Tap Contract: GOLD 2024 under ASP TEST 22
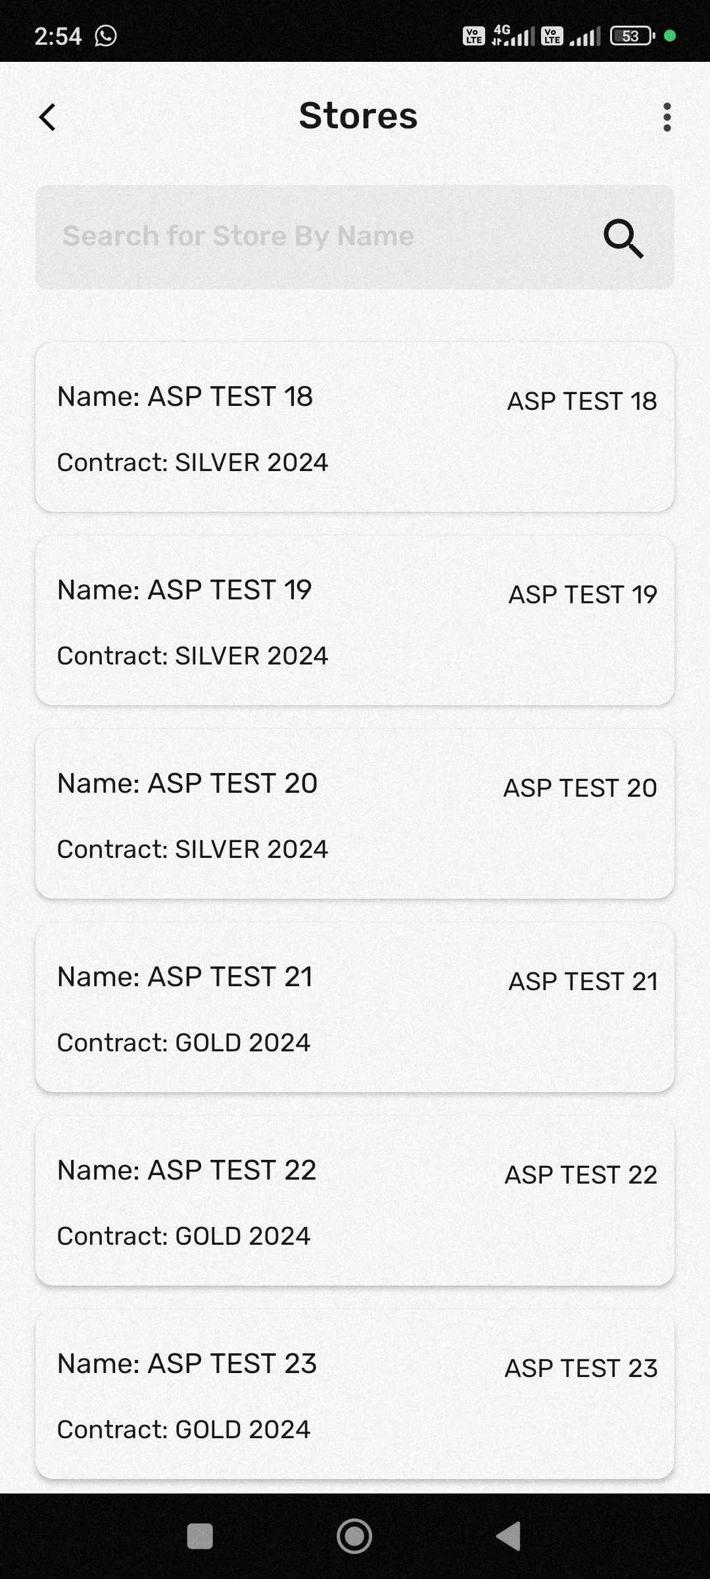710x1579 pixels. pos(183,1236)
